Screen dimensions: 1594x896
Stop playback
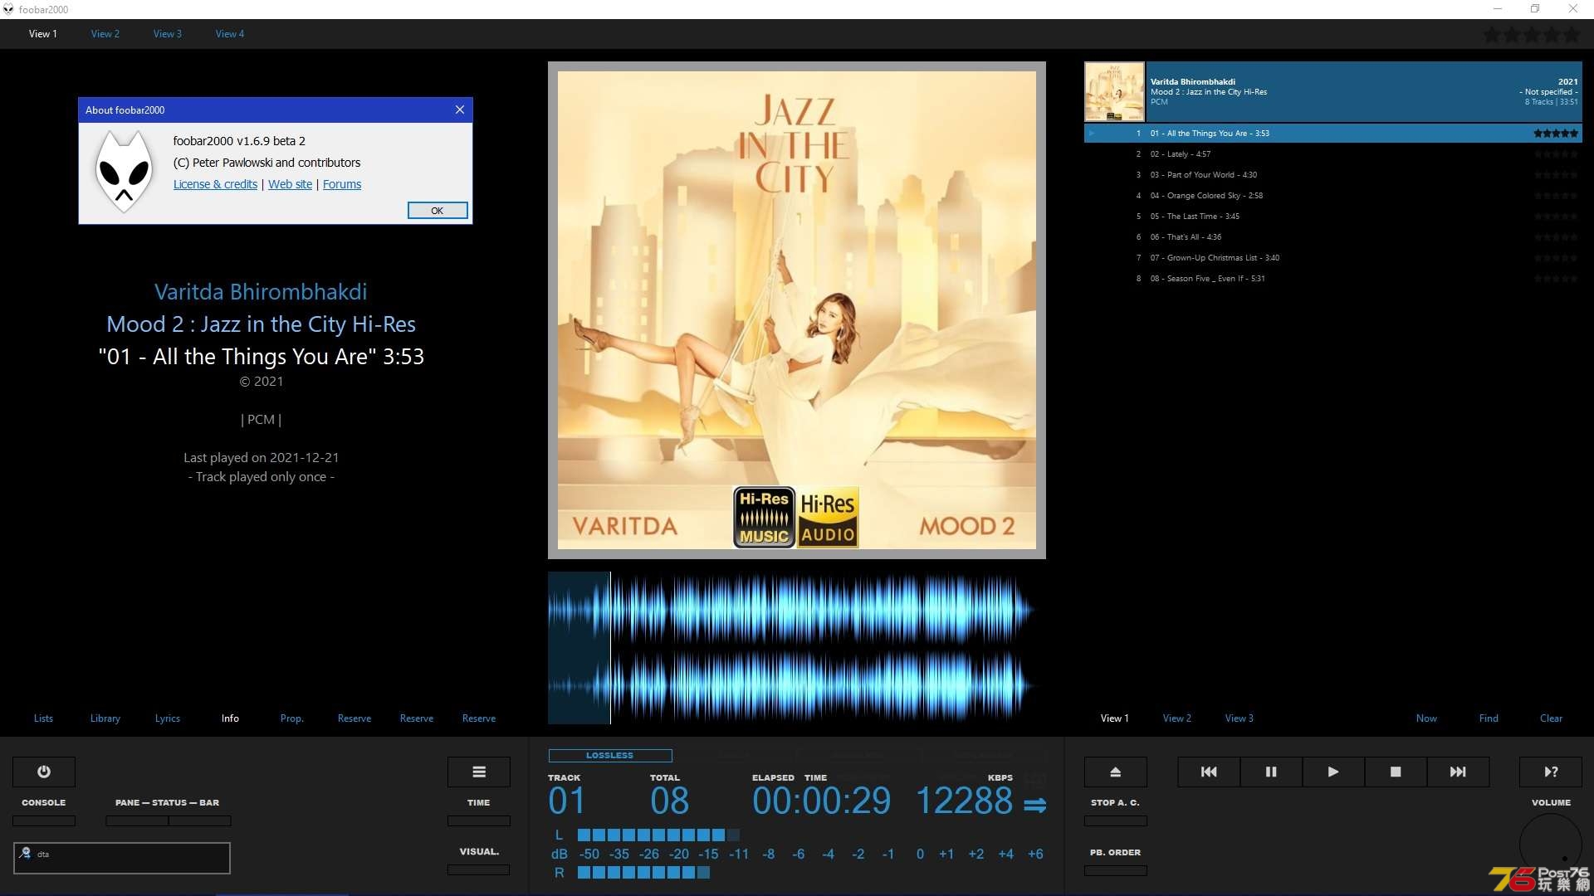tap(1396, 772)
